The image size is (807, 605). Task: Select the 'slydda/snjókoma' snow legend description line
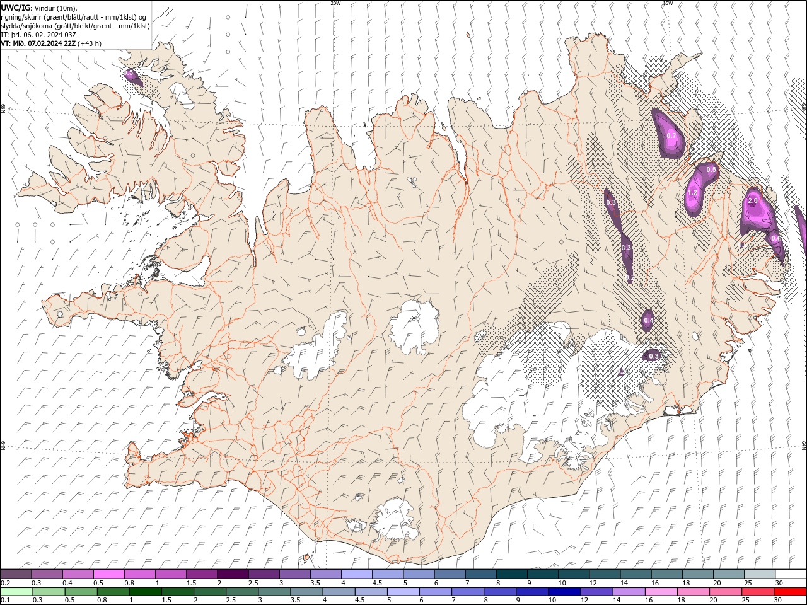[x=76, y=26]
